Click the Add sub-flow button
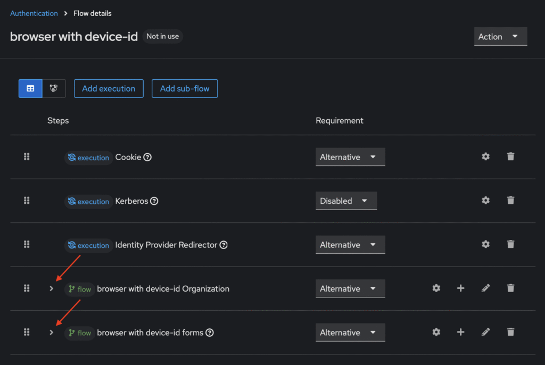The image size is (545, 365). (185, 88)
